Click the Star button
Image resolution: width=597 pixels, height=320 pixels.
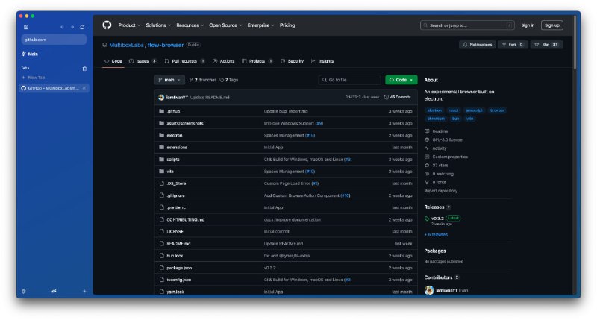click(547, 45)
